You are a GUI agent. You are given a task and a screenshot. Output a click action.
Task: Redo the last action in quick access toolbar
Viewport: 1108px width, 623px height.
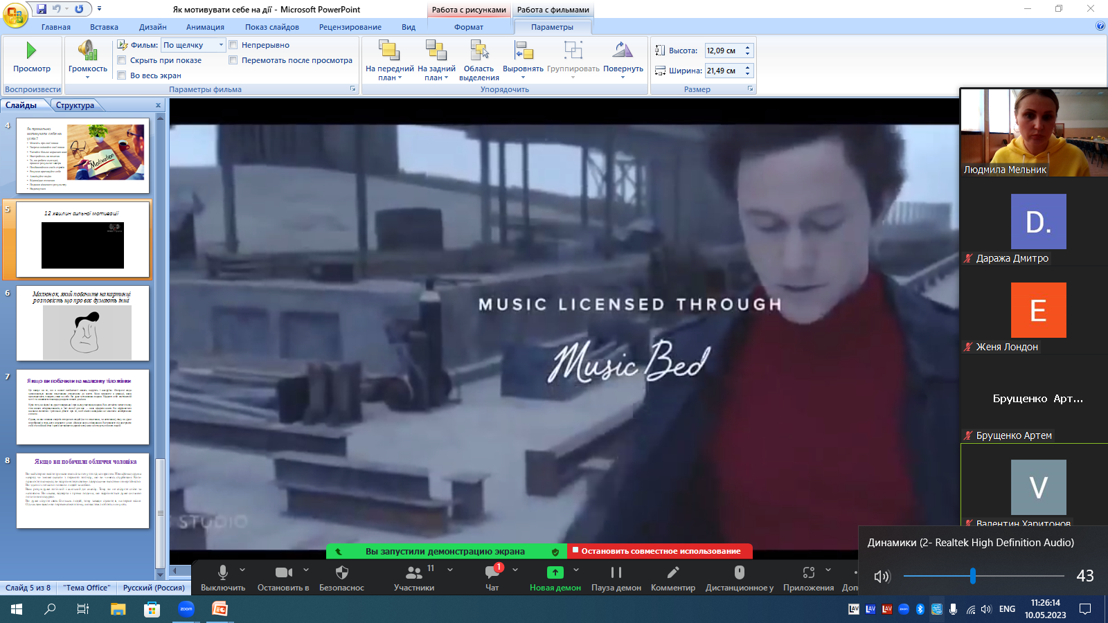[x=79, y=9]
